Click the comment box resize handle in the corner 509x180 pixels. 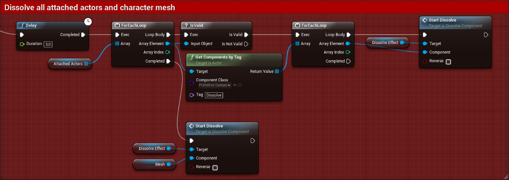tap(505, 176)
